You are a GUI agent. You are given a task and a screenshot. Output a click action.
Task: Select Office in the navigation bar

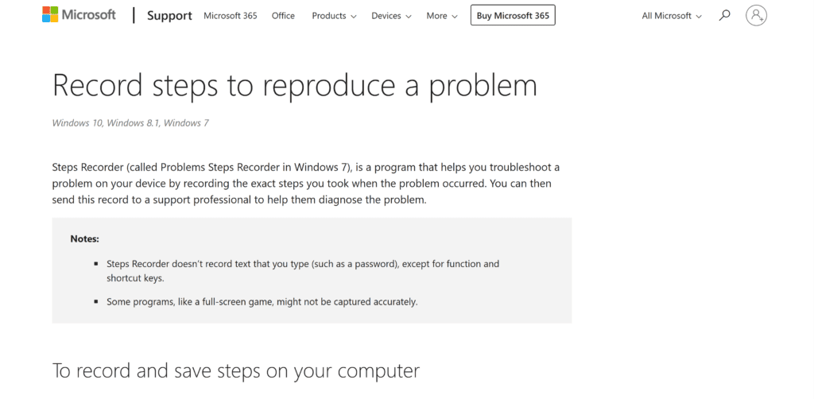pos(283,16)
